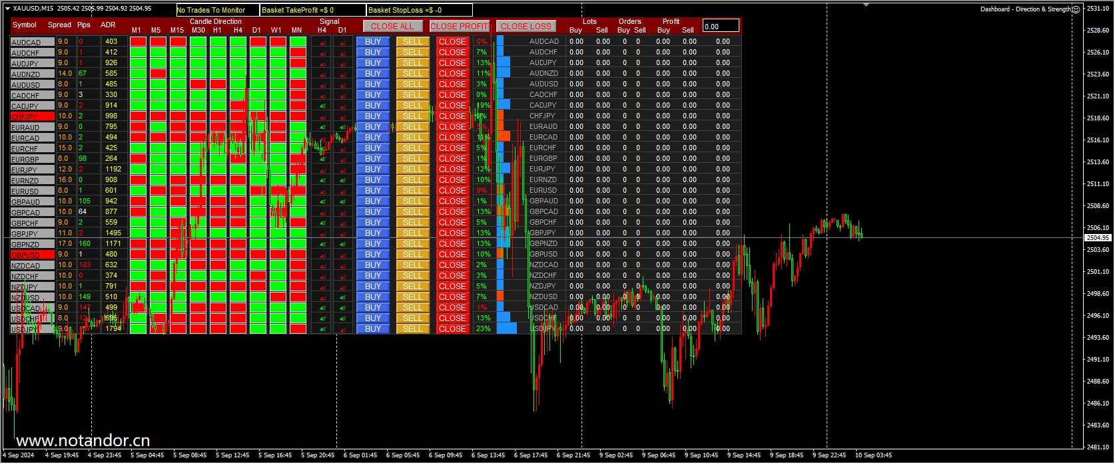Click the D1 signal arrow for GBPUSD
1115x464 pixels.
342,255
